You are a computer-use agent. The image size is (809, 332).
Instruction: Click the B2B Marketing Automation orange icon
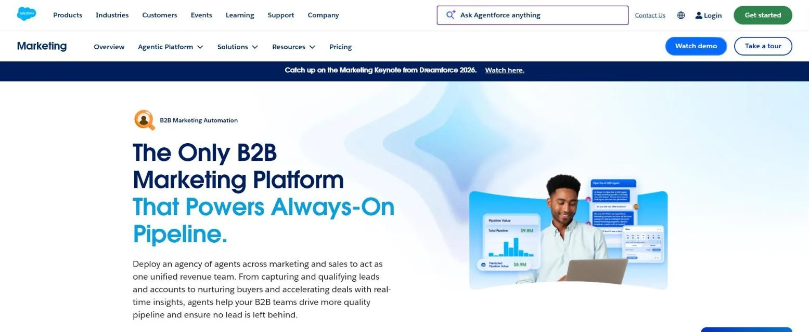(145, 120)
